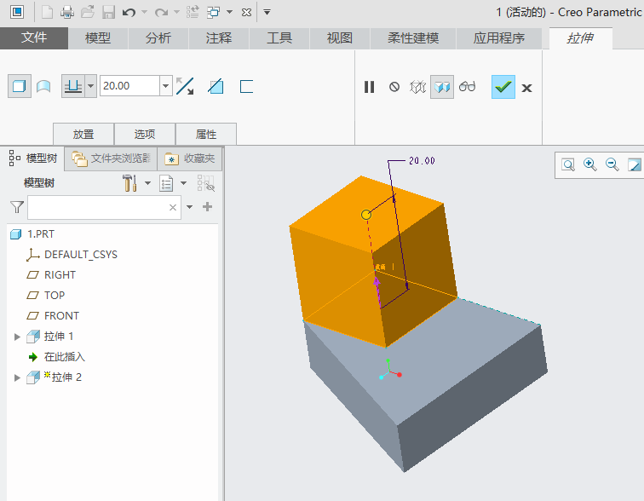
Task: Toggle extrude as solid
Action: pyautogui.click(x=19, y=86)
